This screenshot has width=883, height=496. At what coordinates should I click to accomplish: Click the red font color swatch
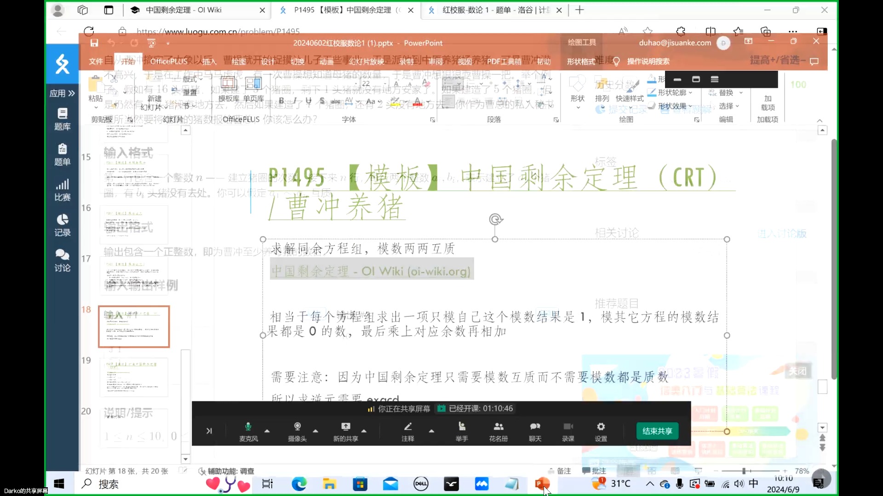[x=418, y=101]
